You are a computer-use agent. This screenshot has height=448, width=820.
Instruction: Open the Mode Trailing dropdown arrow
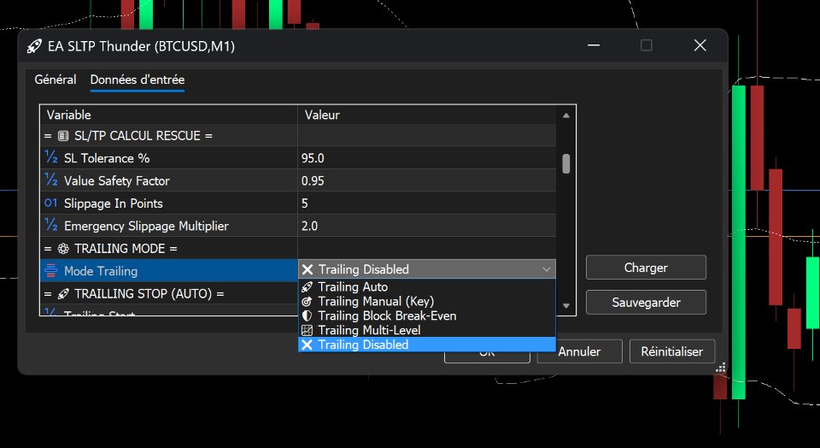coord(546,269)
